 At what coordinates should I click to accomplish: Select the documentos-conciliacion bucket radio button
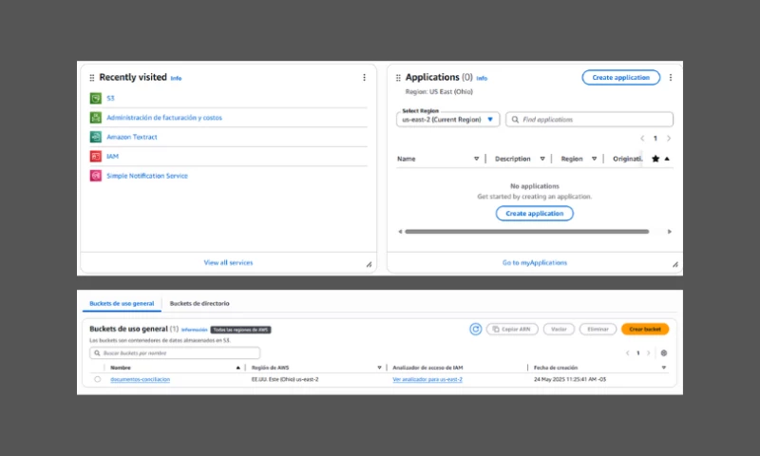98,379
